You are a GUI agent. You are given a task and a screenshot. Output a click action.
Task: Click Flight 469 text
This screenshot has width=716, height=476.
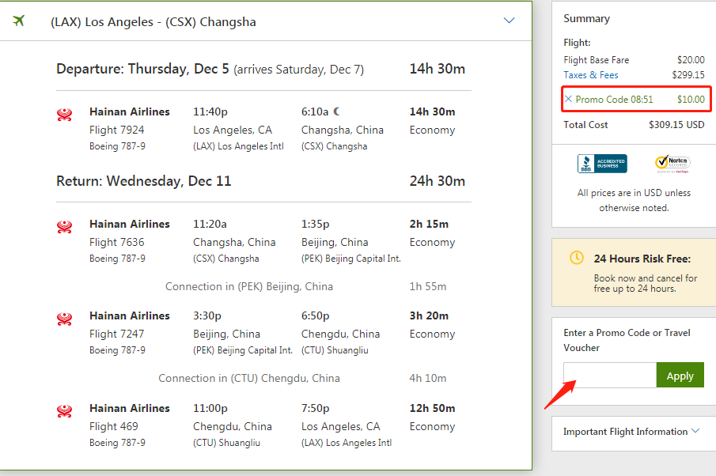tap(114, 427)
